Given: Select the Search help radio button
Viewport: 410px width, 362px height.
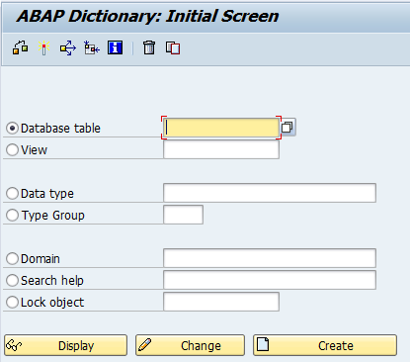Looking at the screenshot, I should 12,280.
